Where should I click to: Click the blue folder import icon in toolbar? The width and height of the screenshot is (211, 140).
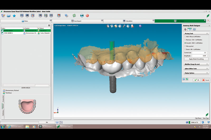(9, 16)
